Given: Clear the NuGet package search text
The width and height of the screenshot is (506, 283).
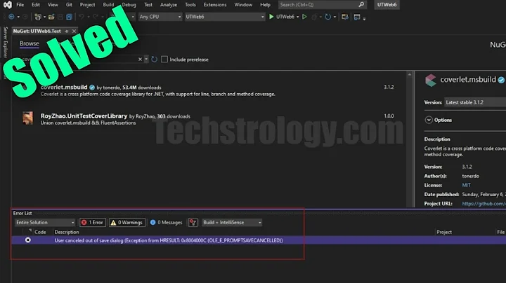Looking at the screenshot, I should coord(140,59).
